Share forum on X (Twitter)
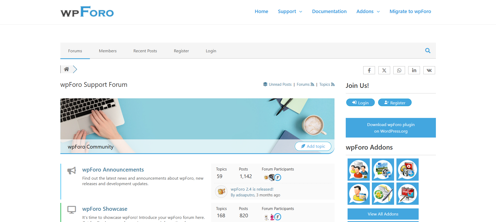The height and width of the screenshot is (222, 496). 384,70
